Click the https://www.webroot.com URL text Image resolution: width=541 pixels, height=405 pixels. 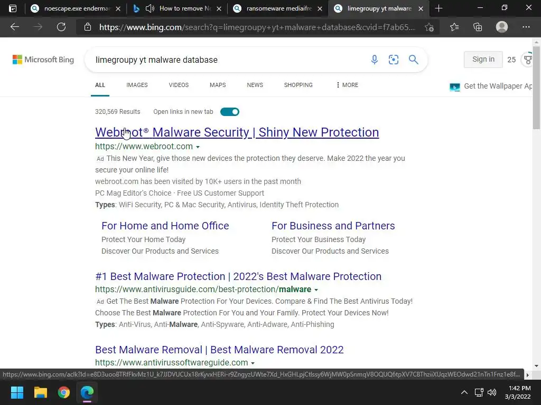(x=144, y=147)
